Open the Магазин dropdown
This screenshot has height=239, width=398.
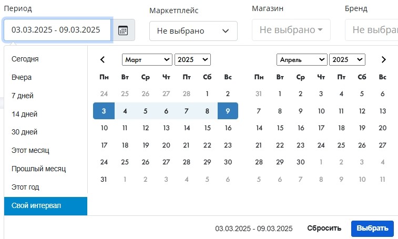(291, 30)
